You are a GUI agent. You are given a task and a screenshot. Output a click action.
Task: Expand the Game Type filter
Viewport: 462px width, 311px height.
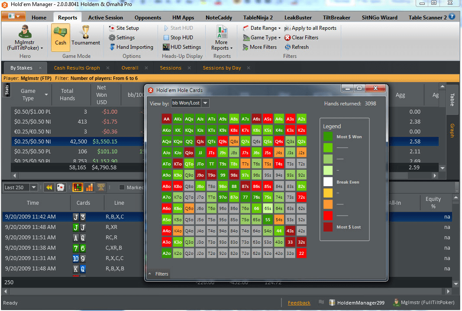(262, 37)
